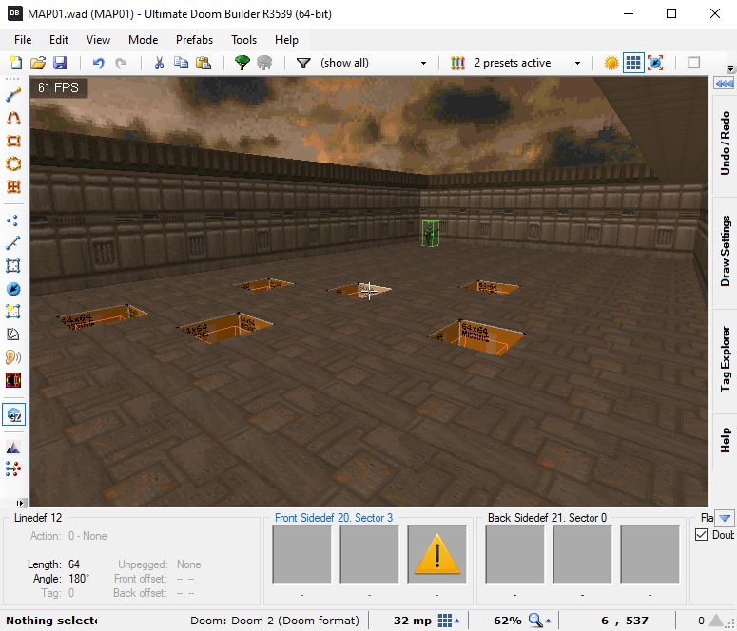The width and height of the screenshot is (737, 631).
Task: Paste with the clipboard icon
Action: [204, 63]
